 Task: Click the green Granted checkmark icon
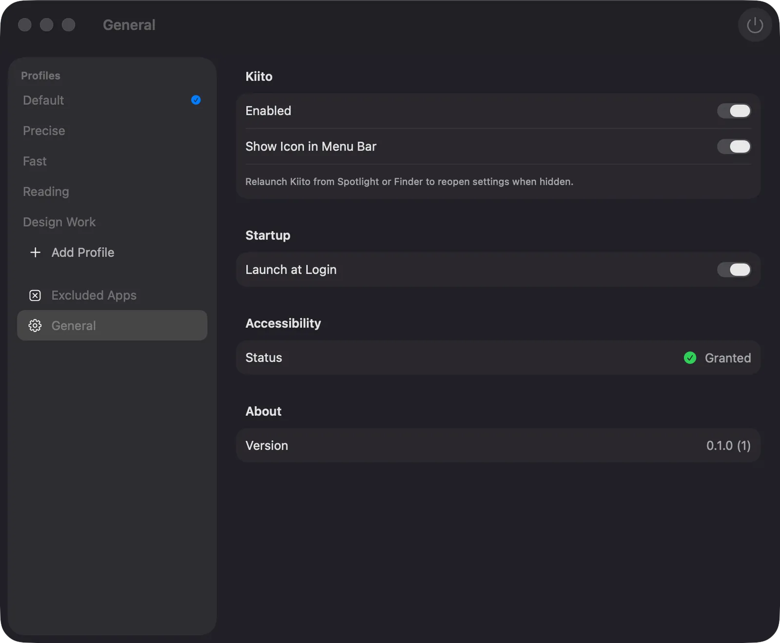[690, 358]
